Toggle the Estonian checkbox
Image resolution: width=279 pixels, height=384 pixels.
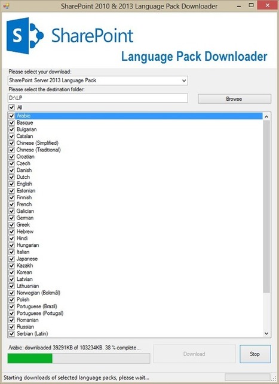11,191
